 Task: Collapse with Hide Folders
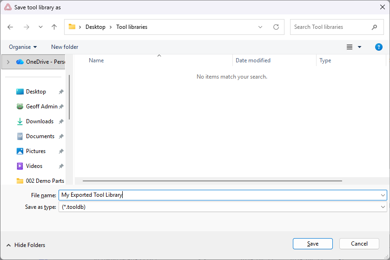(x=26, y=245)
